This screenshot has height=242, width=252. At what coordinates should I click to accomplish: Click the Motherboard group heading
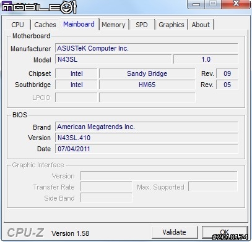pyautogui.click(x=31, y=36)
